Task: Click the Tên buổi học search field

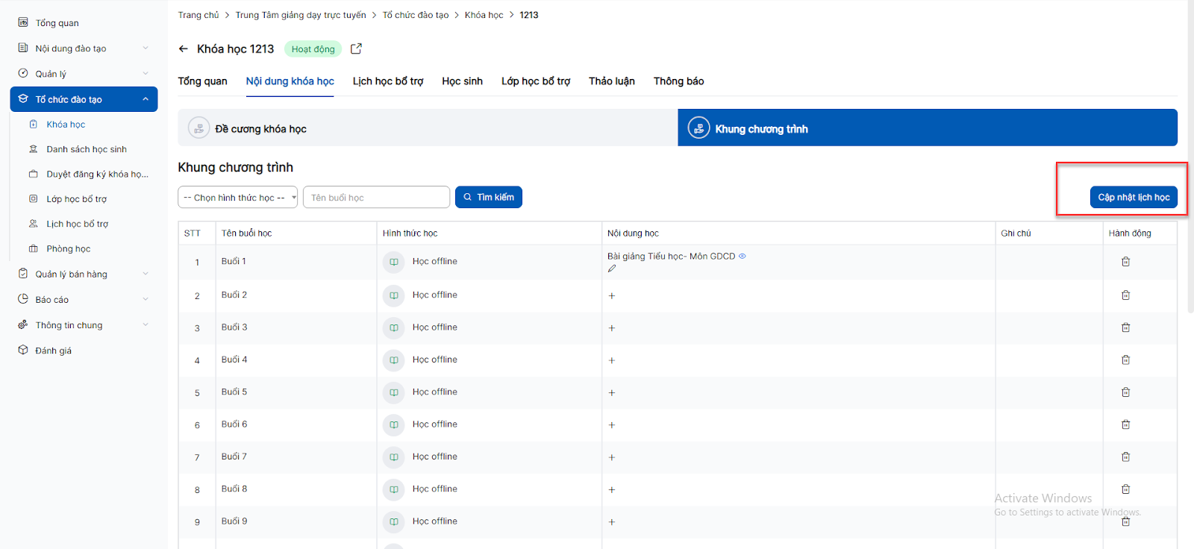Action: tap(376, 197)
